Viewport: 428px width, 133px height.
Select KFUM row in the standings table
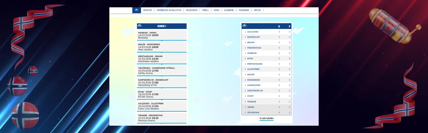266,59
